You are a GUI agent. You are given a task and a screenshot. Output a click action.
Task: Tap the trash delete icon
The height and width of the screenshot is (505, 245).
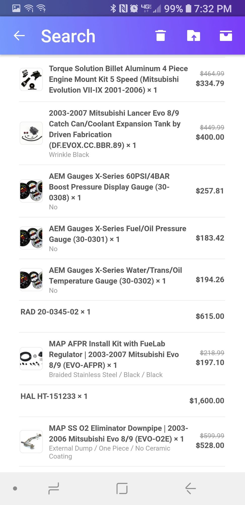coord(160,36)
